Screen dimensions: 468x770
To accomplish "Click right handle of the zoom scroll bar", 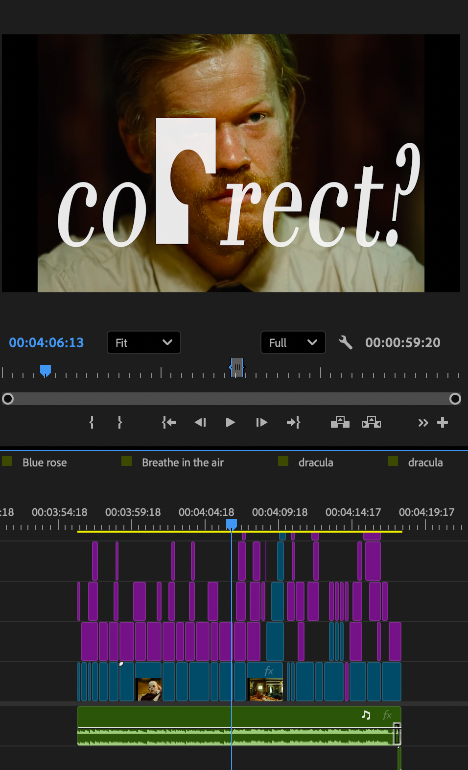I will click(x=455, y=399).
